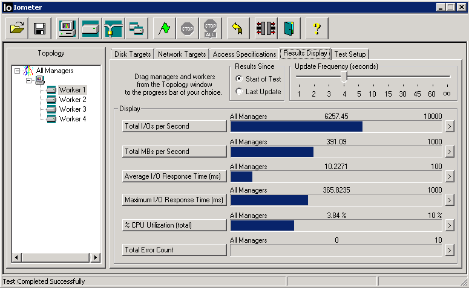Select Worker 4 in topology tree
The image size is (469, 288).
click(x=73, y=119)
